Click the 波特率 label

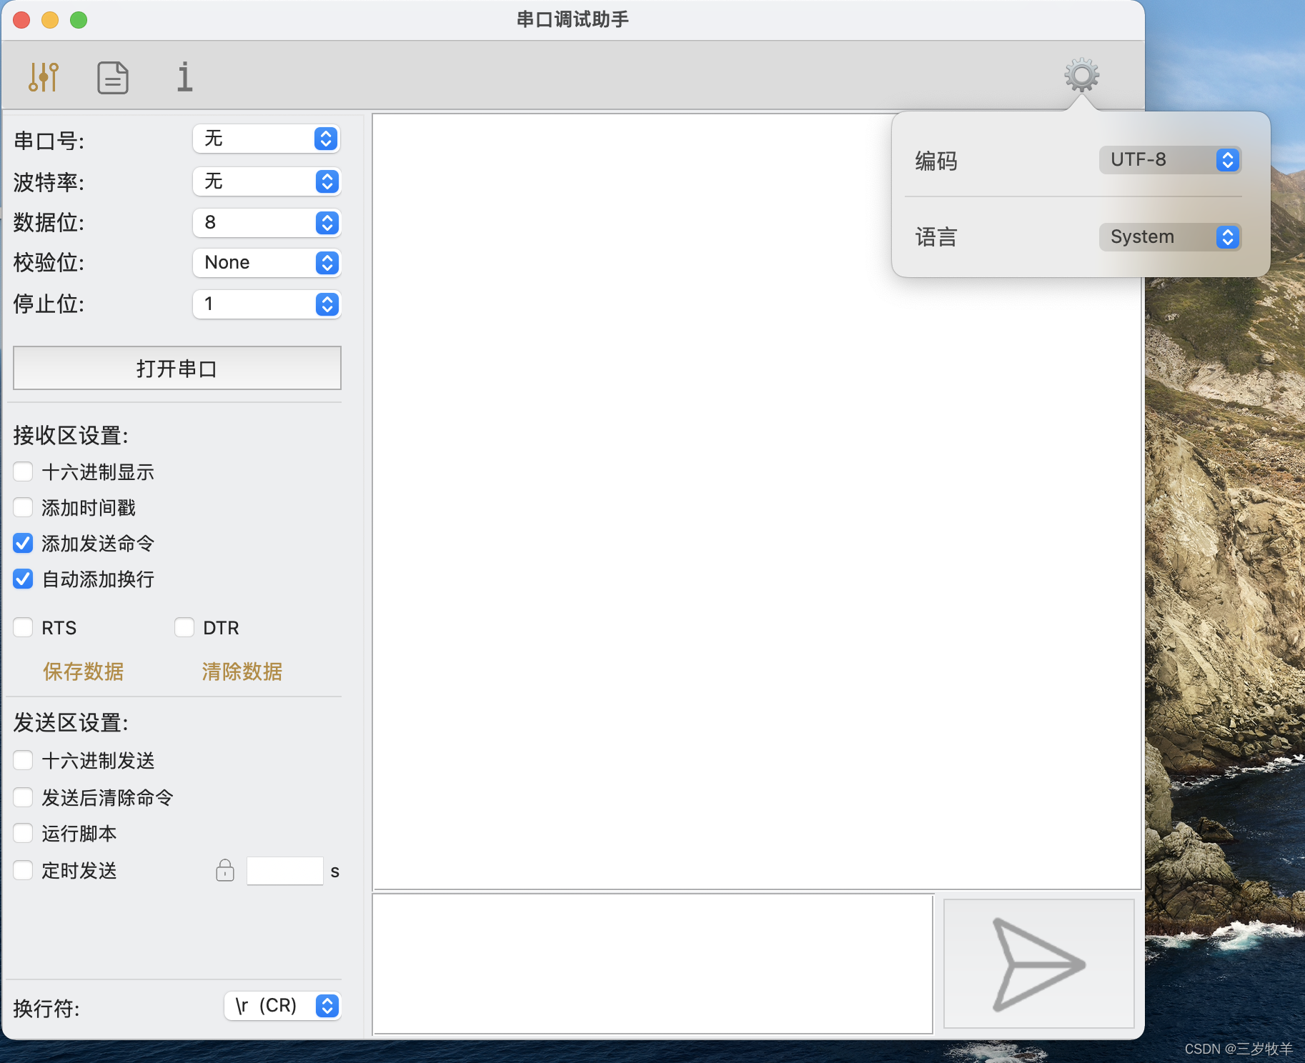coord(49,182)
